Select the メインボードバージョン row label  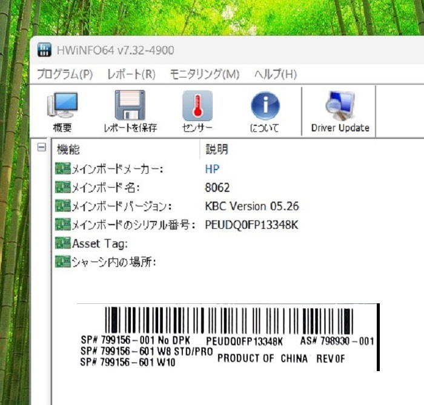click(121, 206)
